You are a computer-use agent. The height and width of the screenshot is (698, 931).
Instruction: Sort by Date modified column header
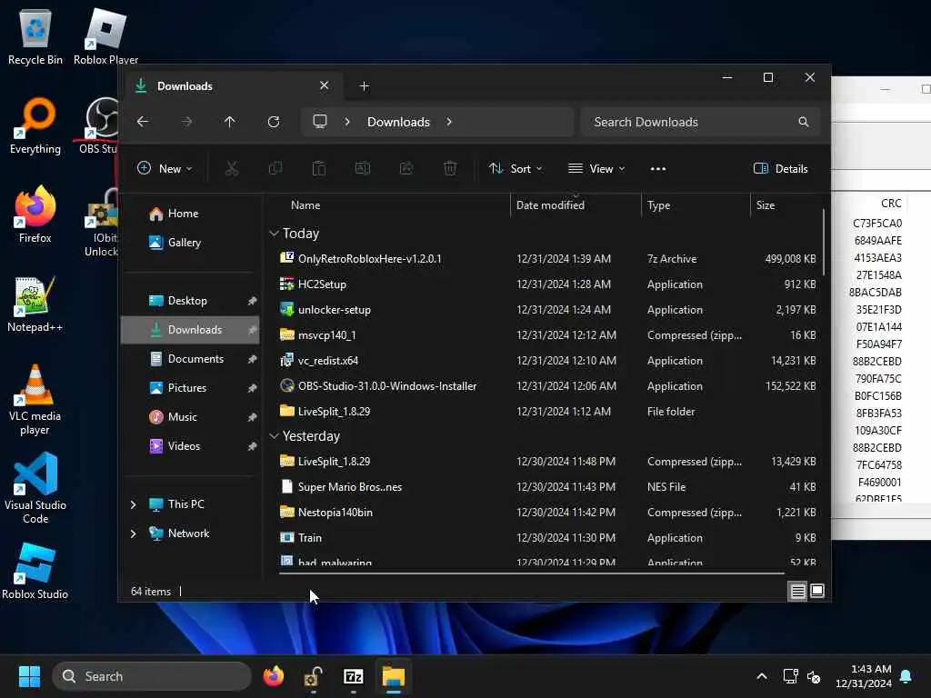tap(550, 204)
